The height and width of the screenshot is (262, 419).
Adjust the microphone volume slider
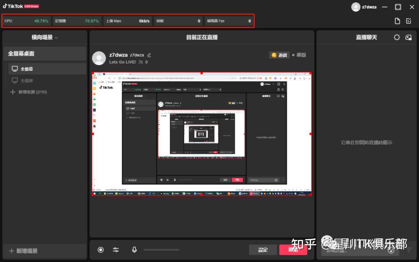click(x=161, y=250)
